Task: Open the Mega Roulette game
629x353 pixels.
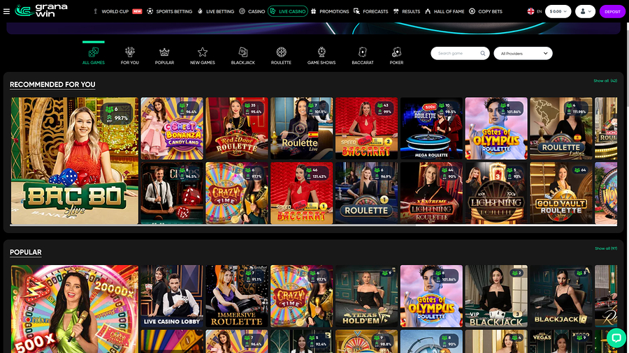Action: [x=431, y=128]
